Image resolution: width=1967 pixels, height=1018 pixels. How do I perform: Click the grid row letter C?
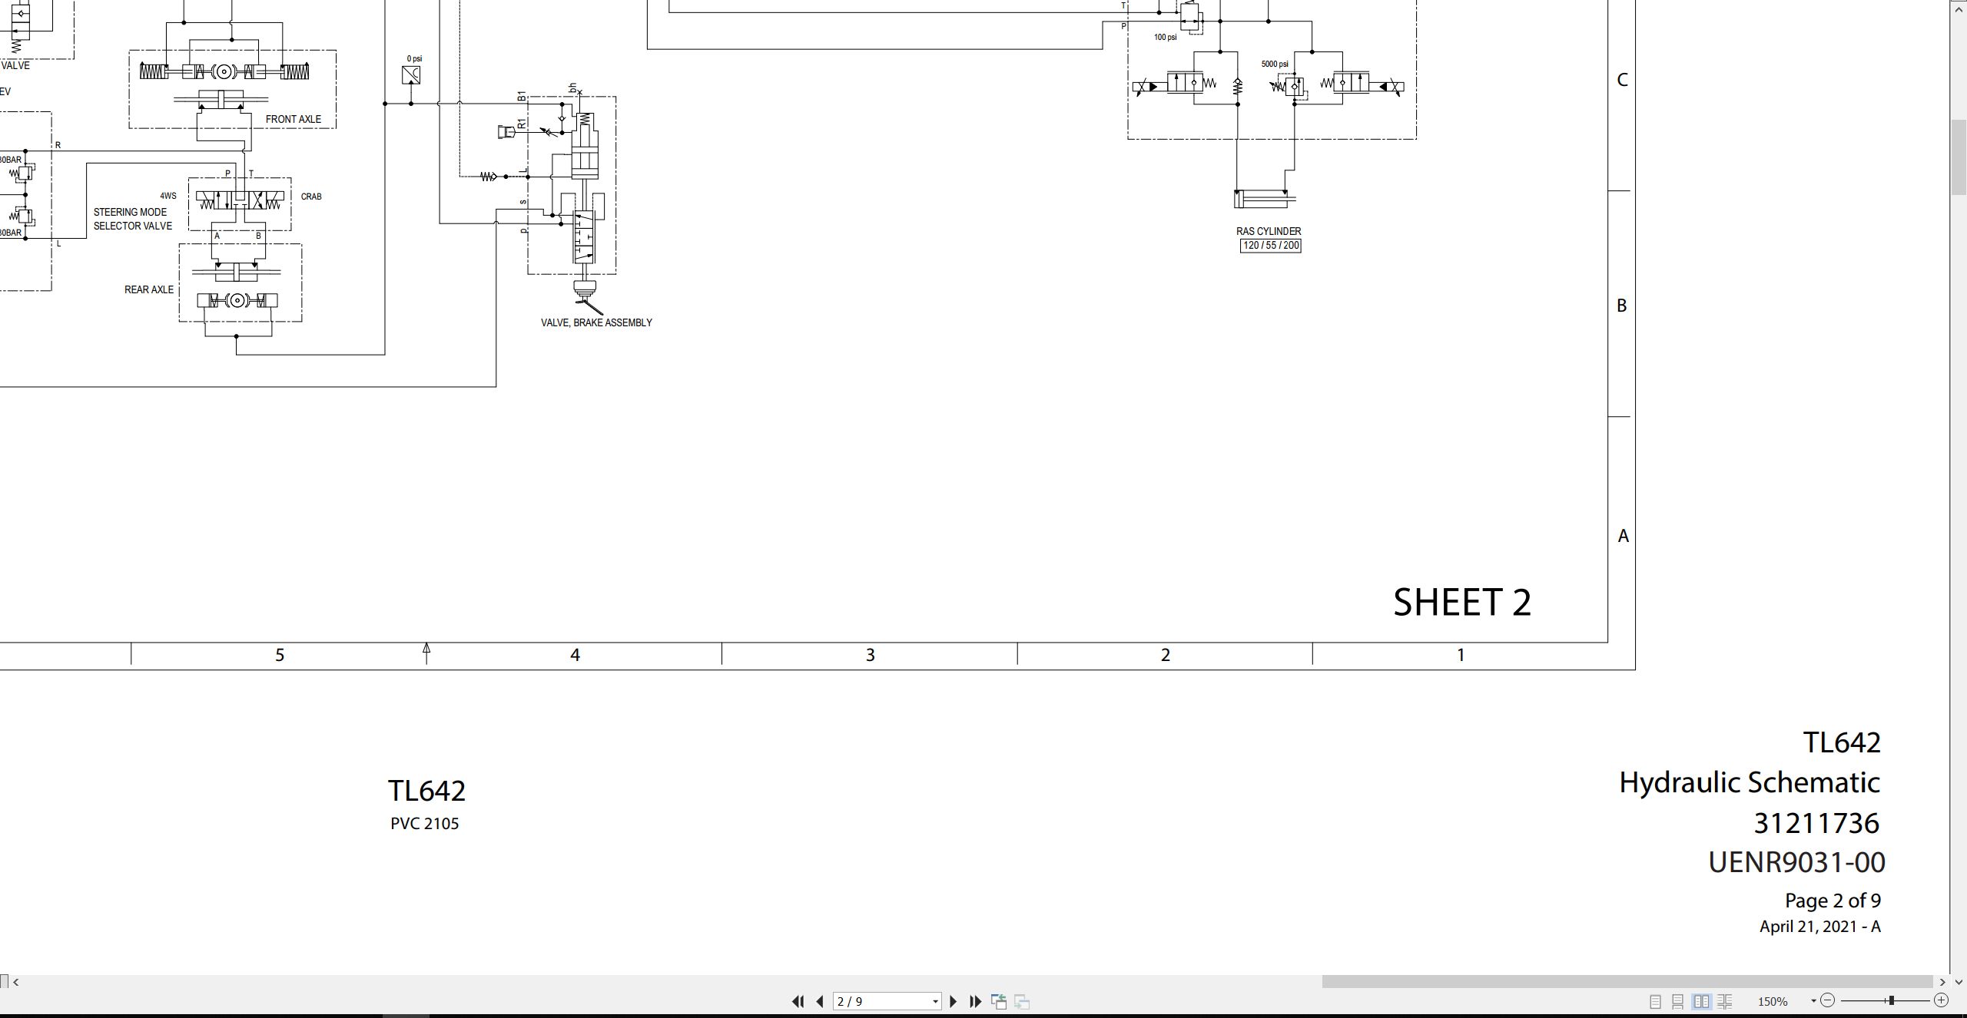coord(1623,80)
